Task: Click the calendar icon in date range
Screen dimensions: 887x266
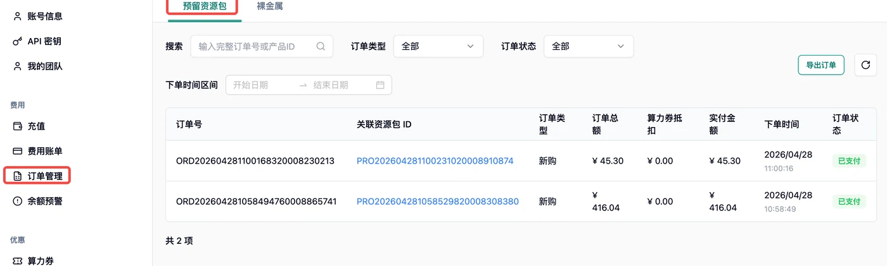Action: coord(380,85)
